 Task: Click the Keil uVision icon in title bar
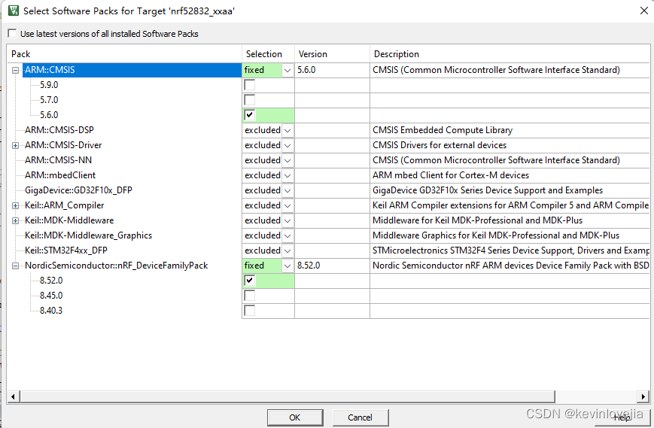pyautogui.click(x=14, y=11)
